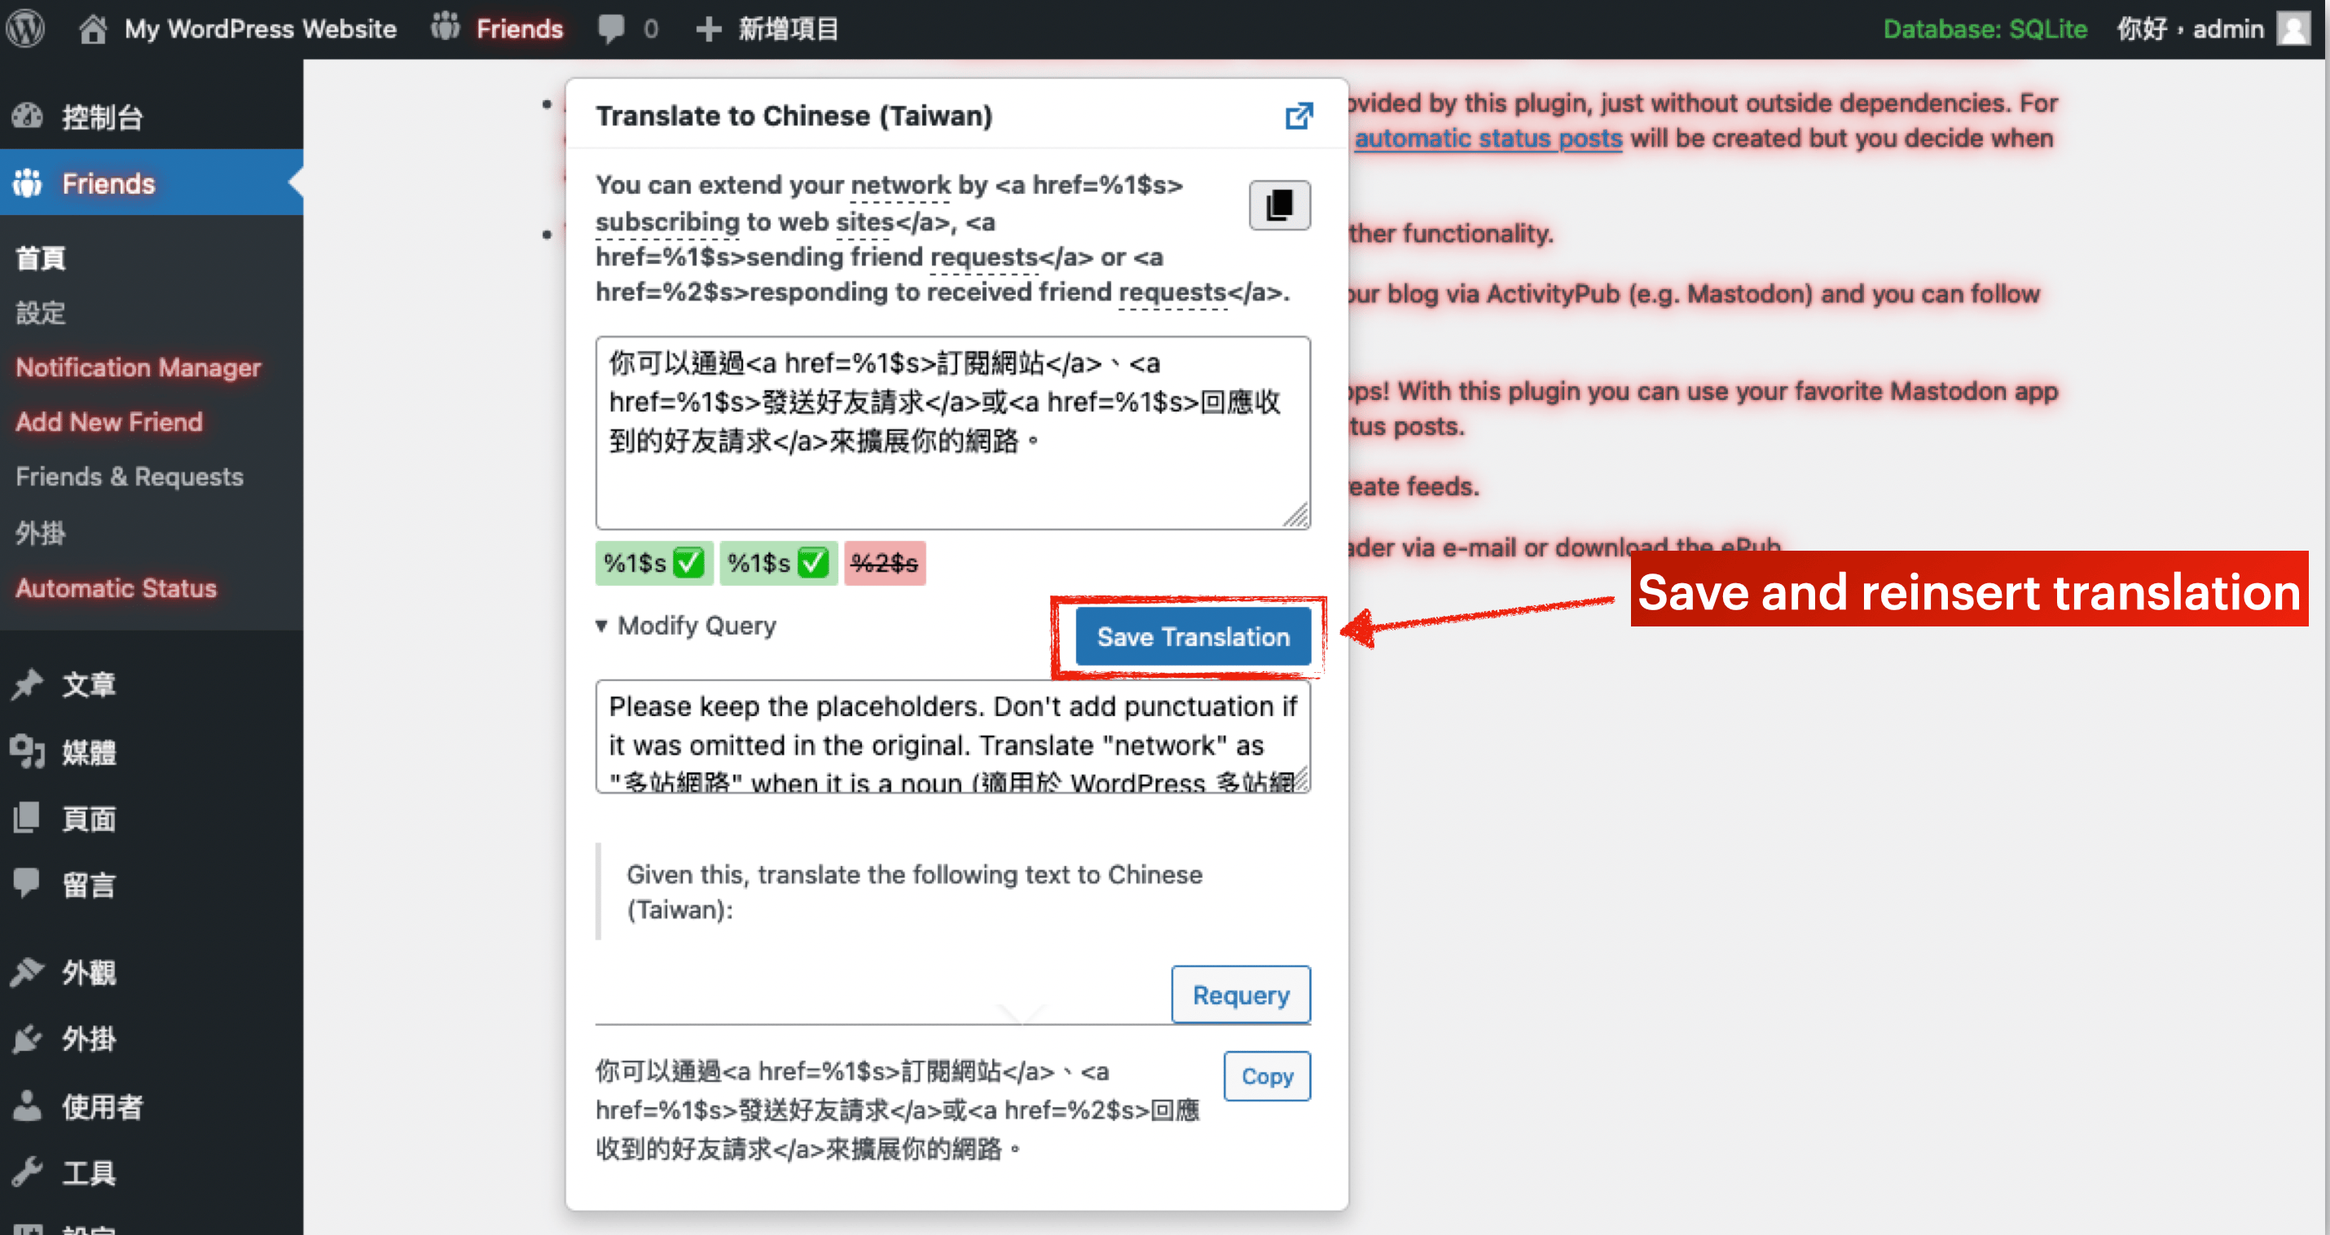Click the Automatic Status menu item
The height and width of the screenshot is (1235, 2330).
[x=116, y=587]
